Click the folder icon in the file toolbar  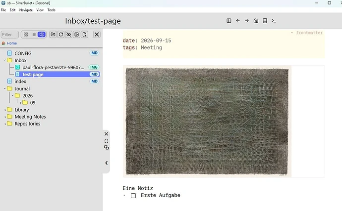point(53,35)
